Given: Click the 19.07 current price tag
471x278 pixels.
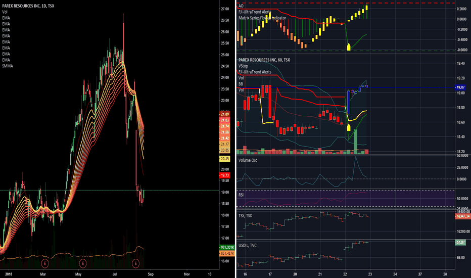Looking at the screenshot, I should 460,87.
